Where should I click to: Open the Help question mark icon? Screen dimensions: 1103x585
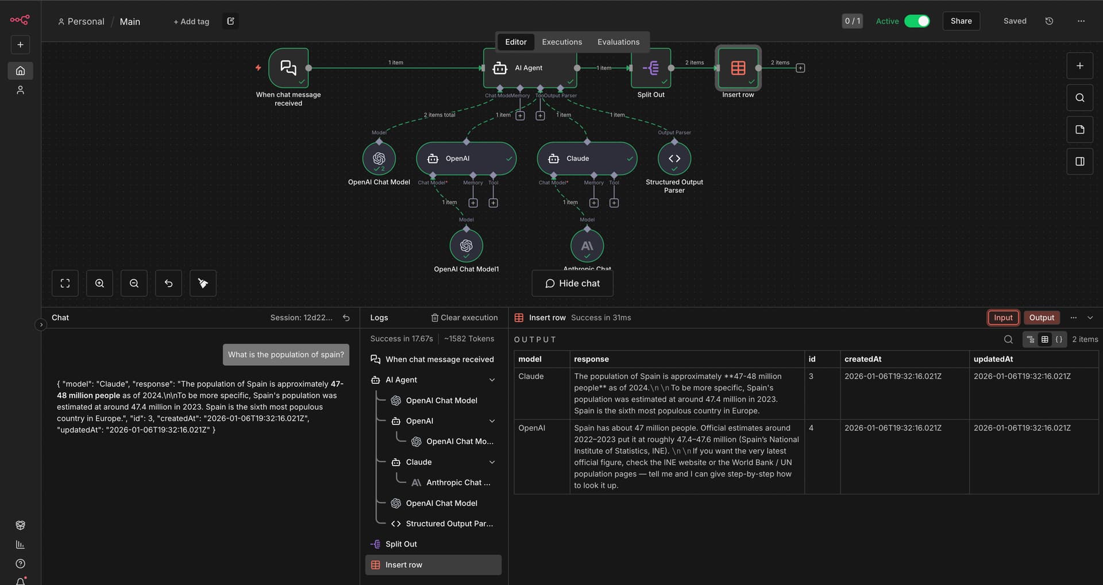(21, 564)
